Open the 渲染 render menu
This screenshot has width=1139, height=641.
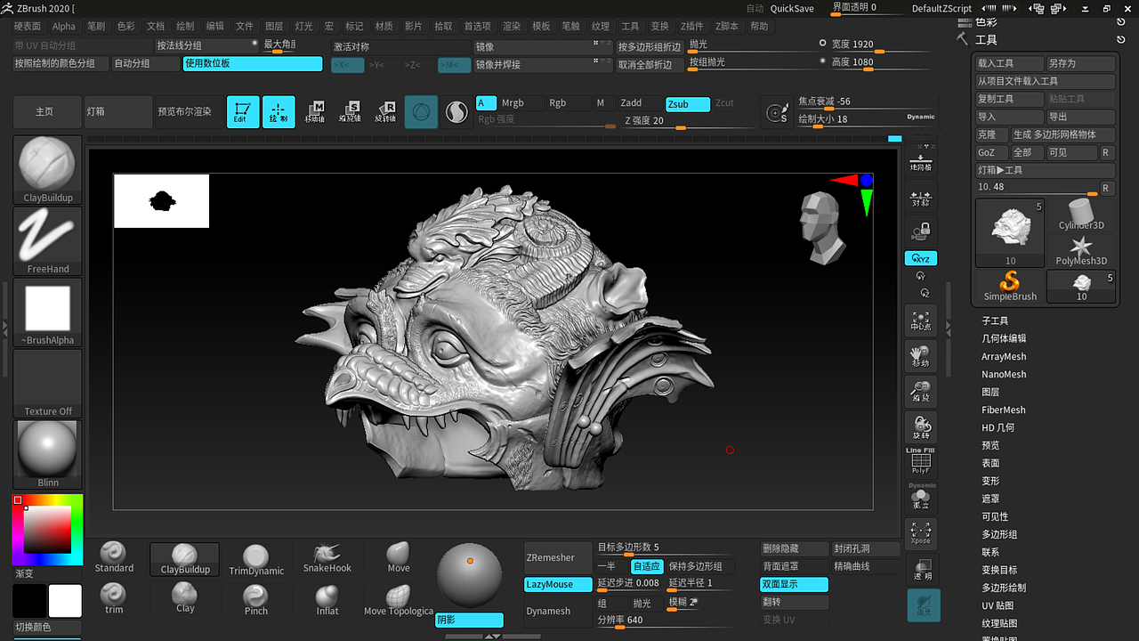pos(511,27)
